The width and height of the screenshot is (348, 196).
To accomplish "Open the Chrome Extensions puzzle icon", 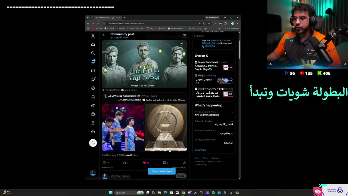I will click(x=225, y=23).
